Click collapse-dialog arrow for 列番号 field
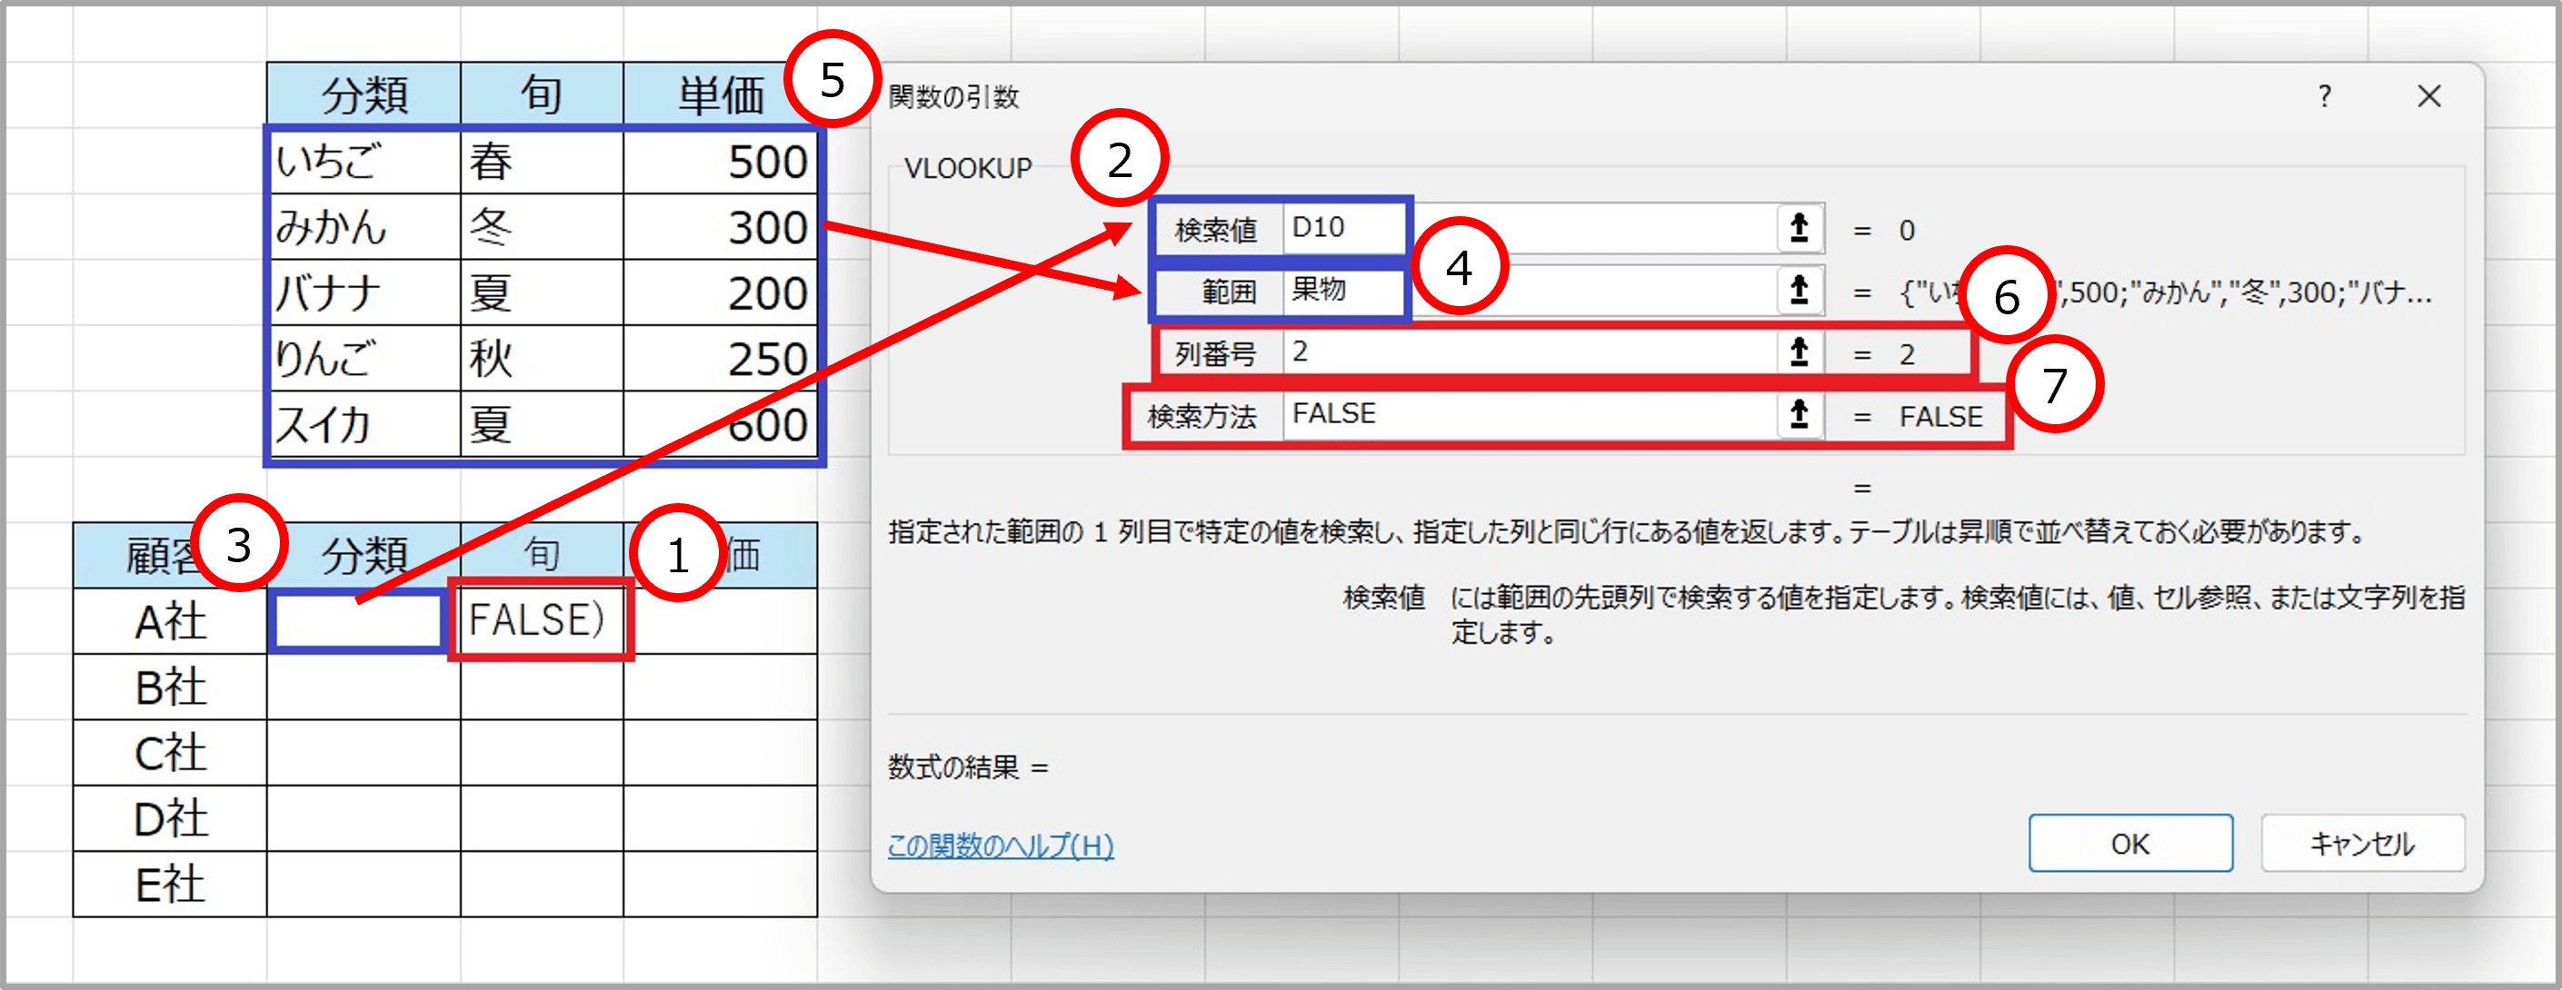 (x=1799, y=351)
